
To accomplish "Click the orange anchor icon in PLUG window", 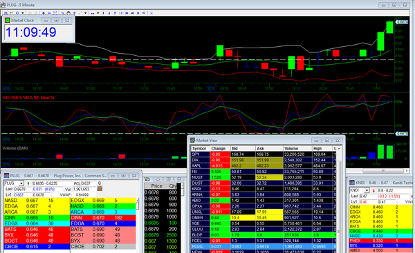I will click(x=100, y=188).
